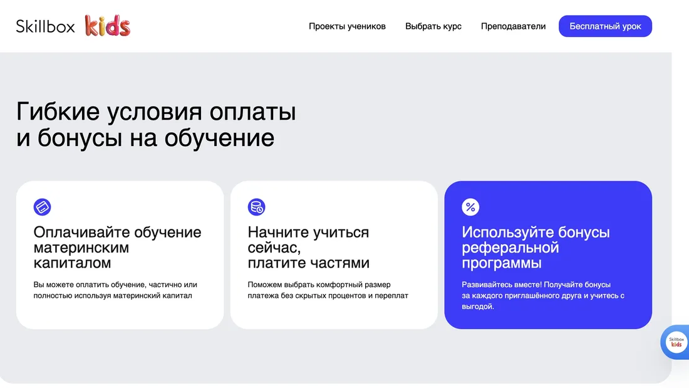Click the text about hidden percent-free payments
Screen dimensions: 689x388
tap(328, 289)
